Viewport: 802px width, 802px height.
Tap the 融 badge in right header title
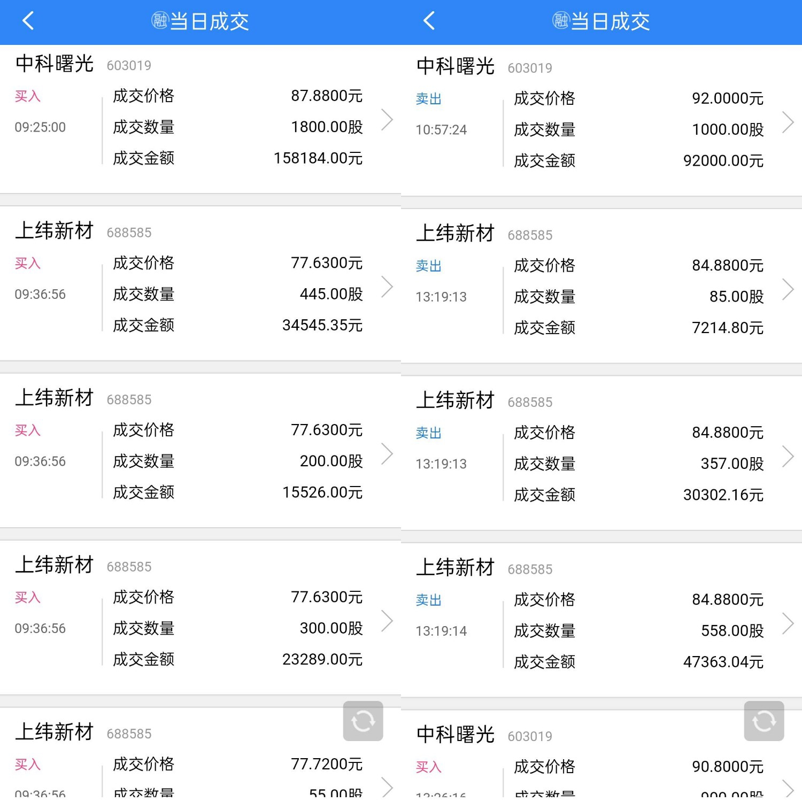pyautogui.click(x=561, y=20)
